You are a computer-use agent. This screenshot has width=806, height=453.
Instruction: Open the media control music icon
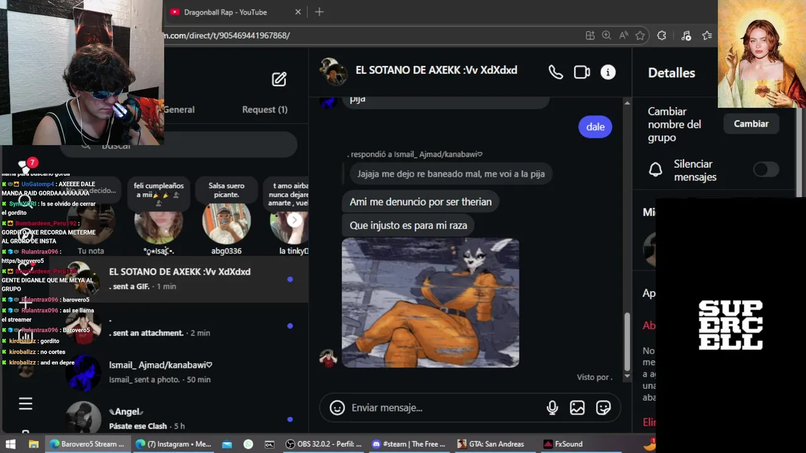click(686, 36)
